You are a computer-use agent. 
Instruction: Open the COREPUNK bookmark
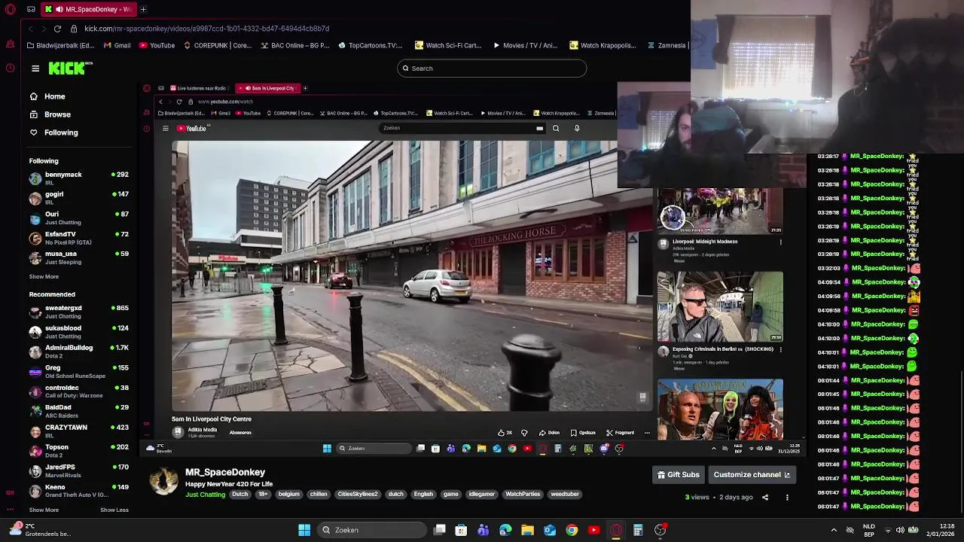pos(217,45)
